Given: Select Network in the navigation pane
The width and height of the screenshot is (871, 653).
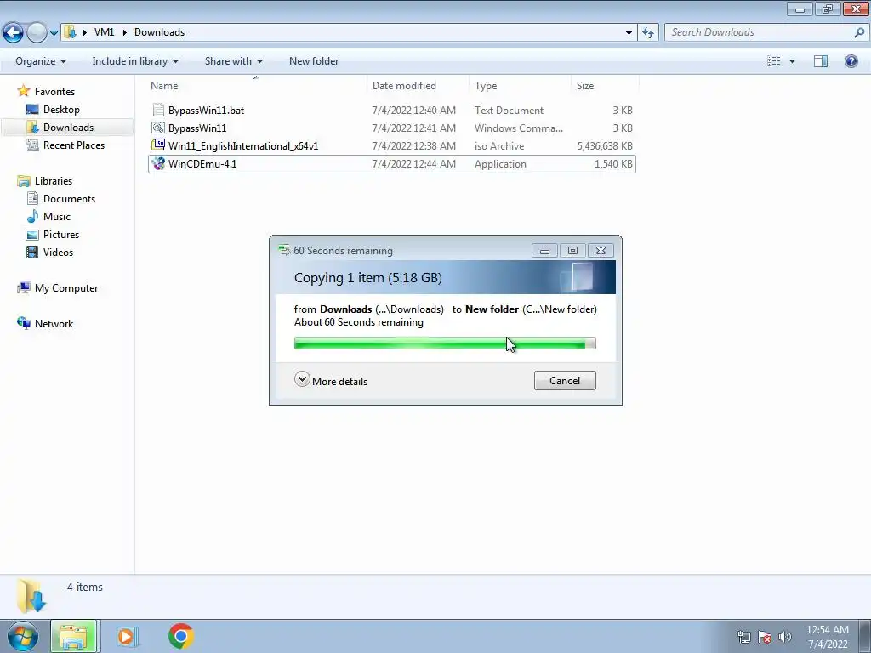Looking at the screenshot, I should tap(54, 324).
